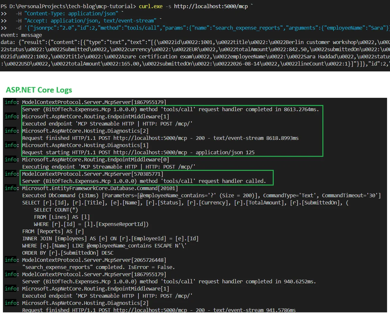Image resolution: width=390 pixels, height=313 pixels.
Task: Click the "Accept: application/json, text/event-stream" header string
Action: pos(90,21)
